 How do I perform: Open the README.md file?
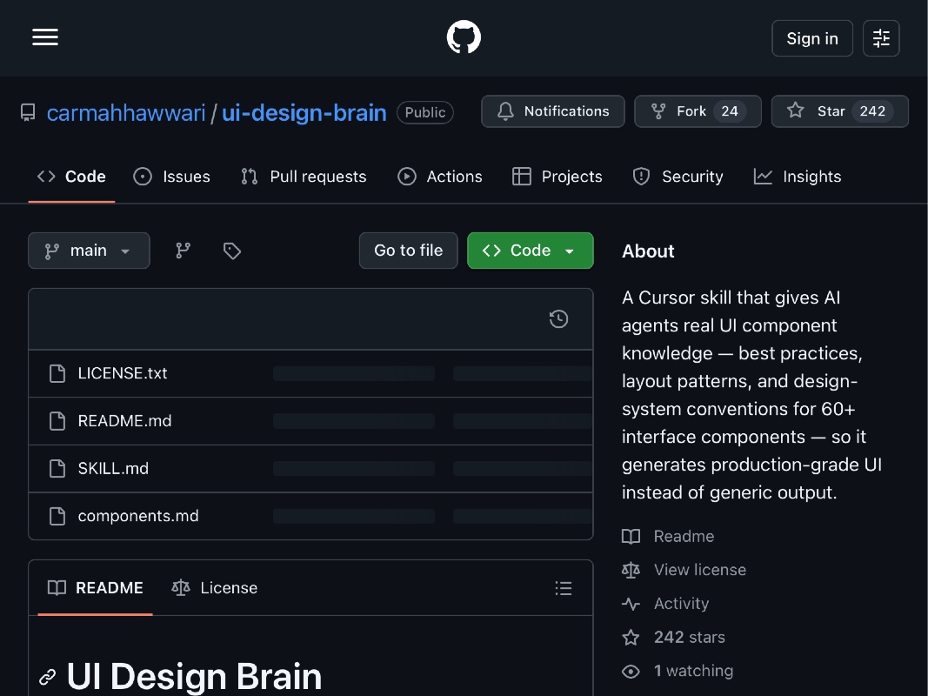(x=125, y=421)
